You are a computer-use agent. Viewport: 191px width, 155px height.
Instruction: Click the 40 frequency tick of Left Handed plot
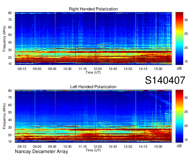10,120
